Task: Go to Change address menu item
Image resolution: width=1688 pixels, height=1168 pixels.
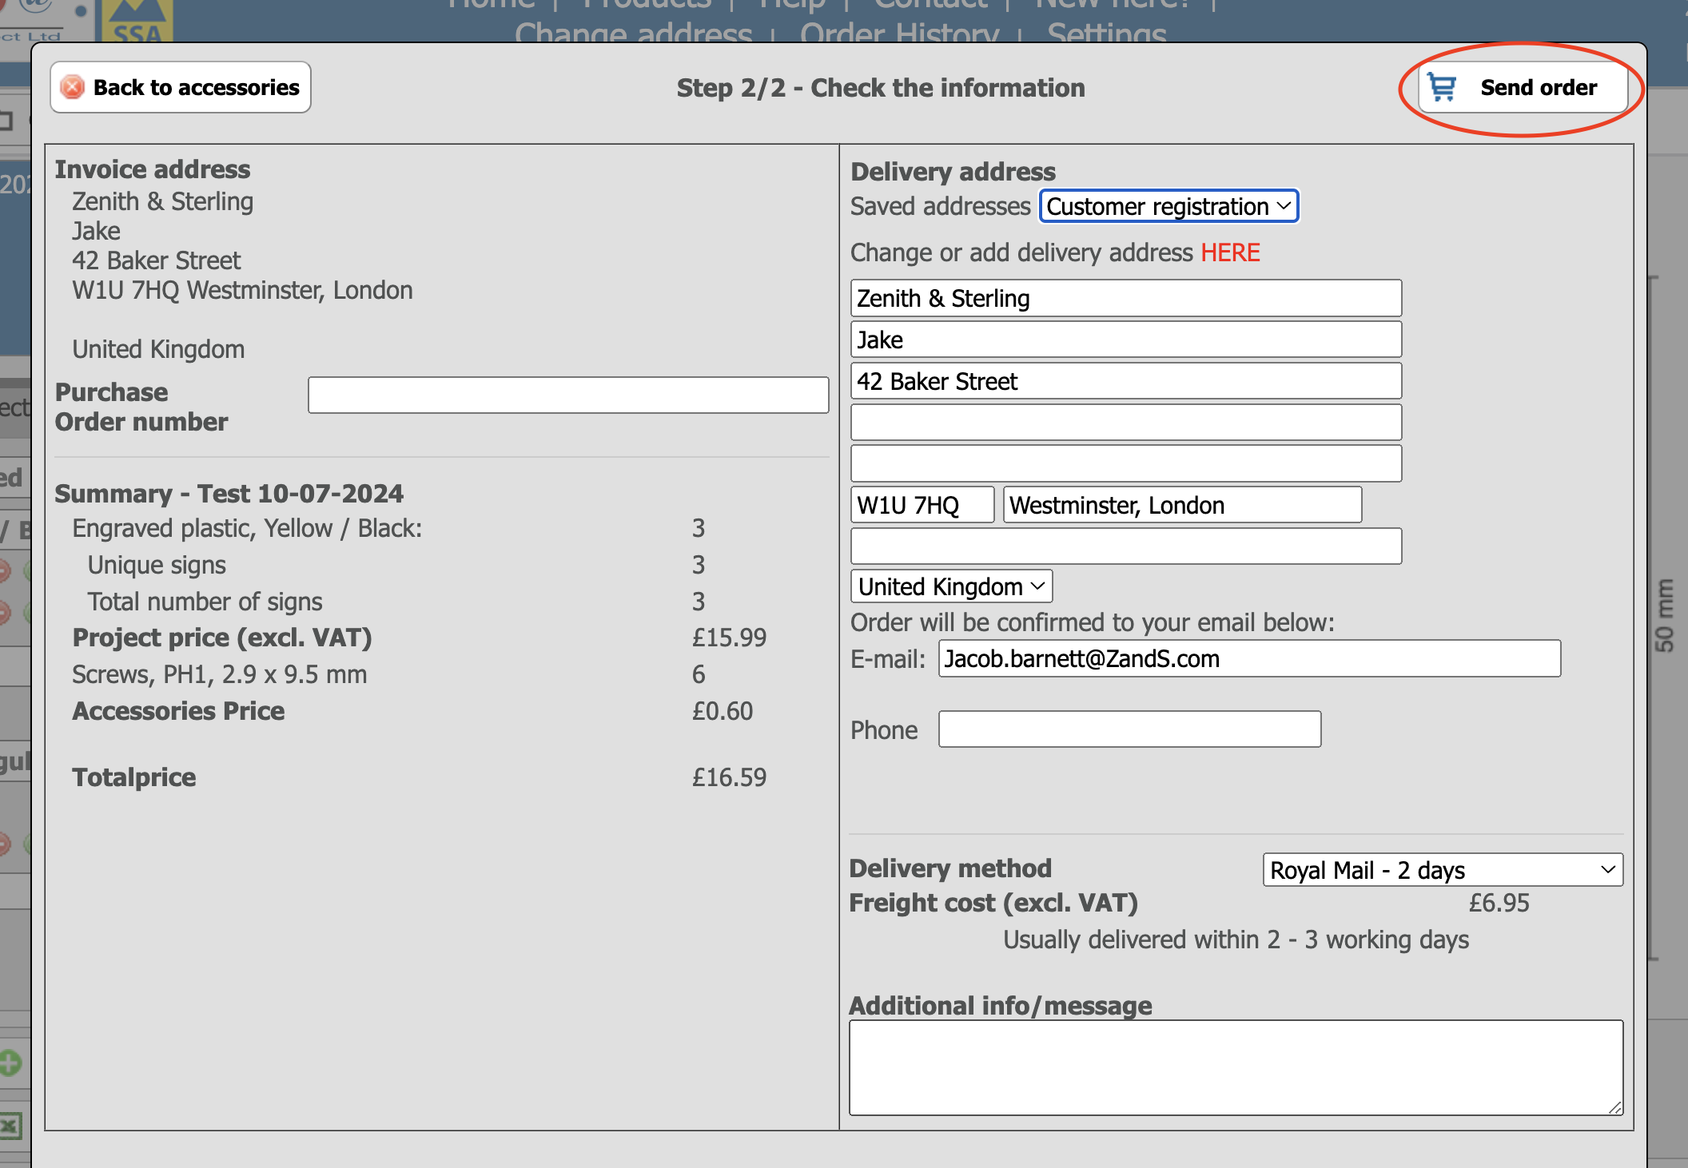Action: (x=633, y=32)
